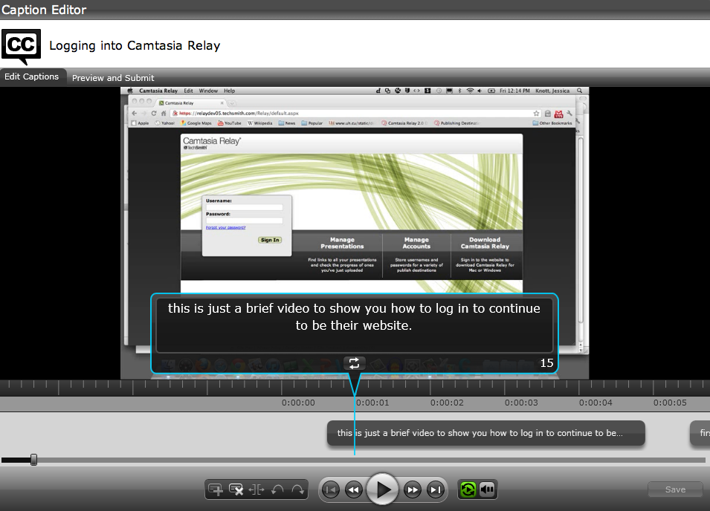Click the Save button
Viewport: 710px width, 511px height.
click(675, 489)
